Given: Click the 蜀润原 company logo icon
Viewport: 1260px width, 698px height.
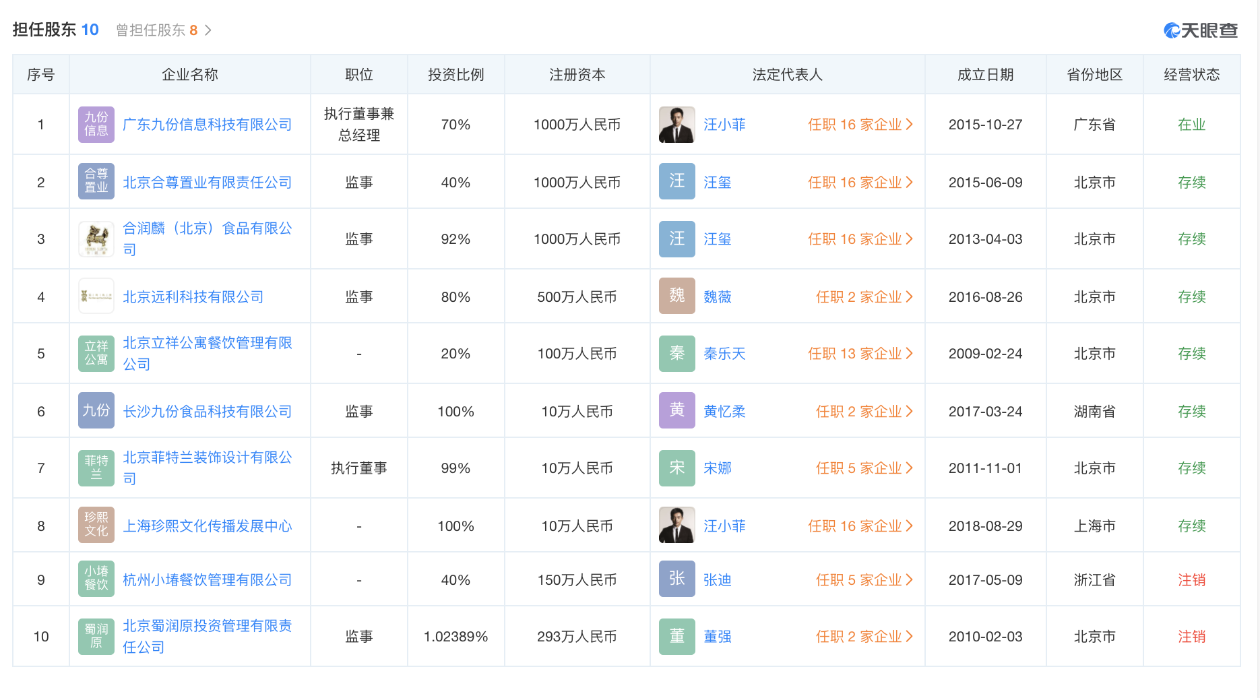Looking at the screenshot, I should pyautogui.click(x=96, y=637).
